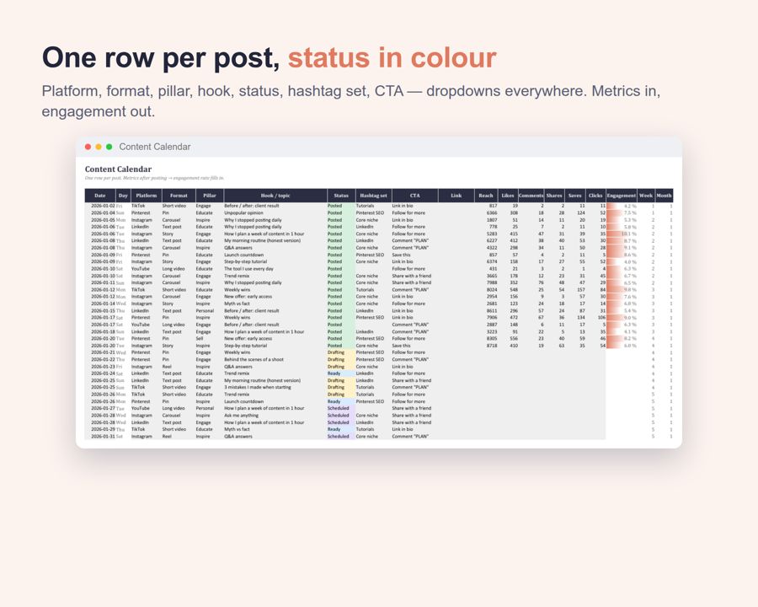Click the Clicks column header
Image resolution: width=758 pixels, height=607 pixels.
[595, 196]
